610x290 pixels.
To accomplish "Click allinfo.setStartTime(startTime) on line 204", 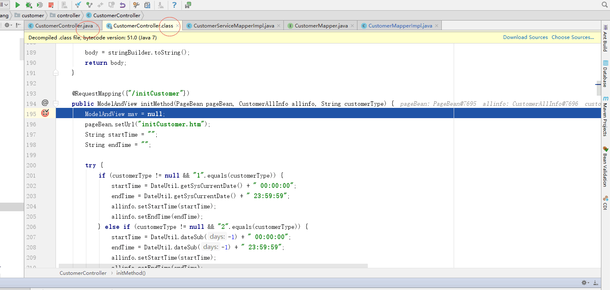I will (164, 206).
